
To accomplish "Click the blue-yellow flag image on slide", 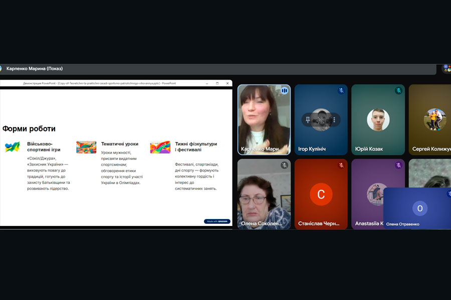I will (x=13, y=147).
